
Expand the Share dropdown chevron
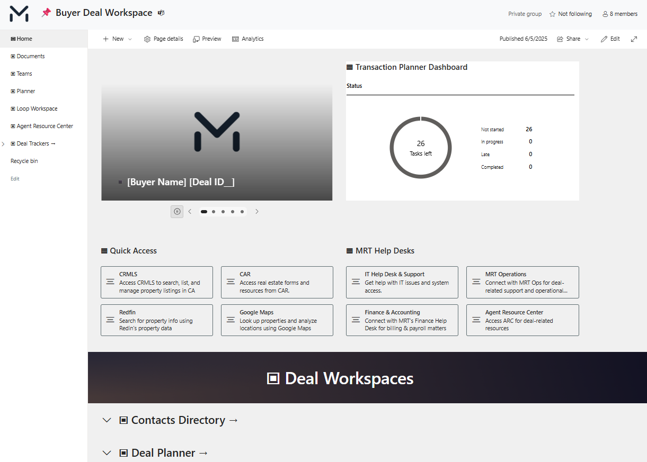coord(587,39)
